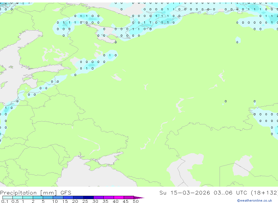This screenshot has width=278, height=203.
Task: Click the 30–35 mm purple legend swatch
Action: (x=99, y=197)
